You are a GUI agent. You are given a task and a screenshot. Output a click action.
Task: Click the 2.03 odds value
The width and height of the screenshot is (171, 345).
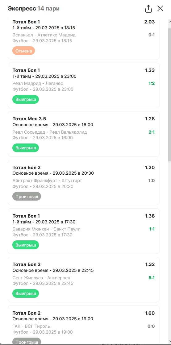(149, 22)
